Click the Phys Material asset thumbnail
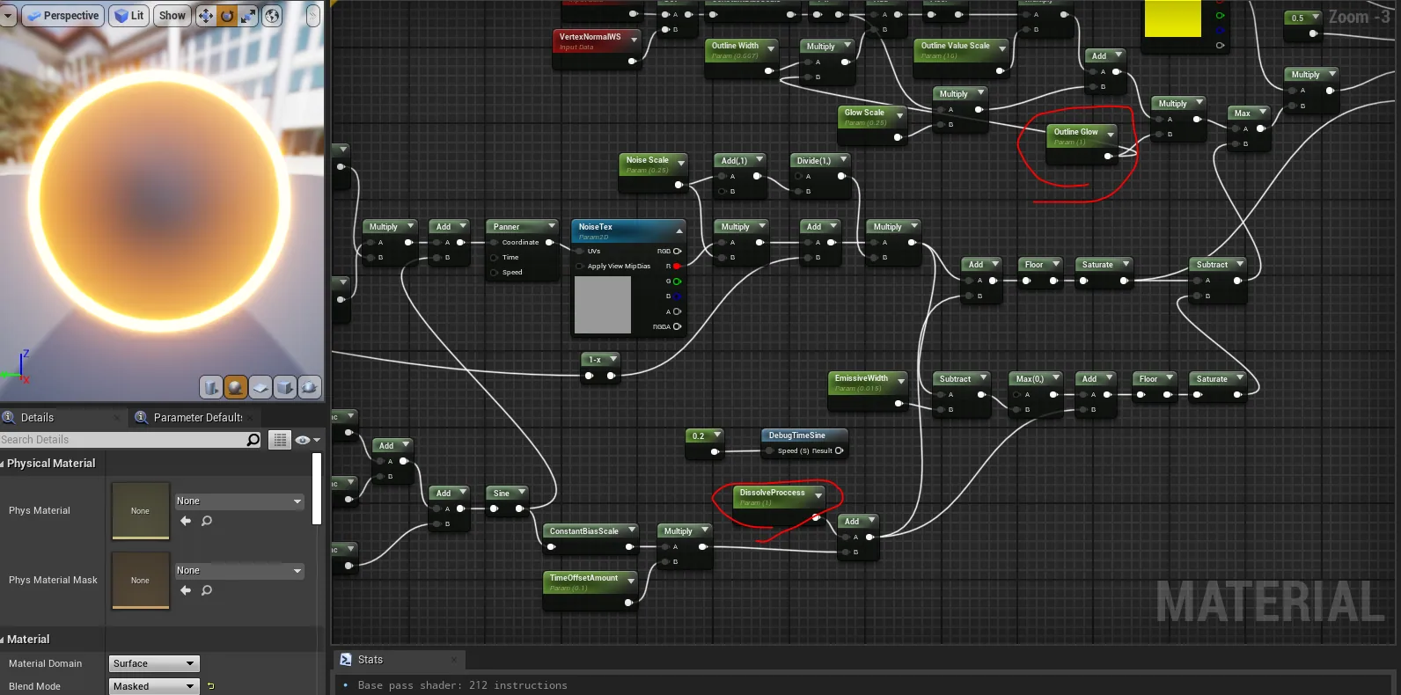Screen dimensions: 1401x695 click(x=140, y=510)
